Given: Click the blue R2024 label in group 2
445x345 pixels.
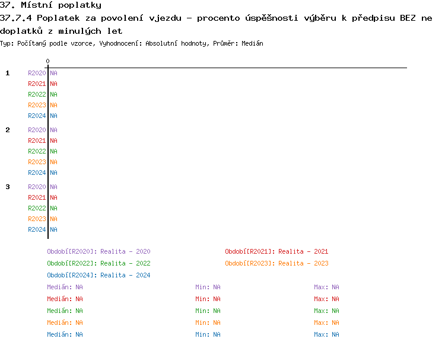Looking at the screenshot, I should click(x=37, y=172).
